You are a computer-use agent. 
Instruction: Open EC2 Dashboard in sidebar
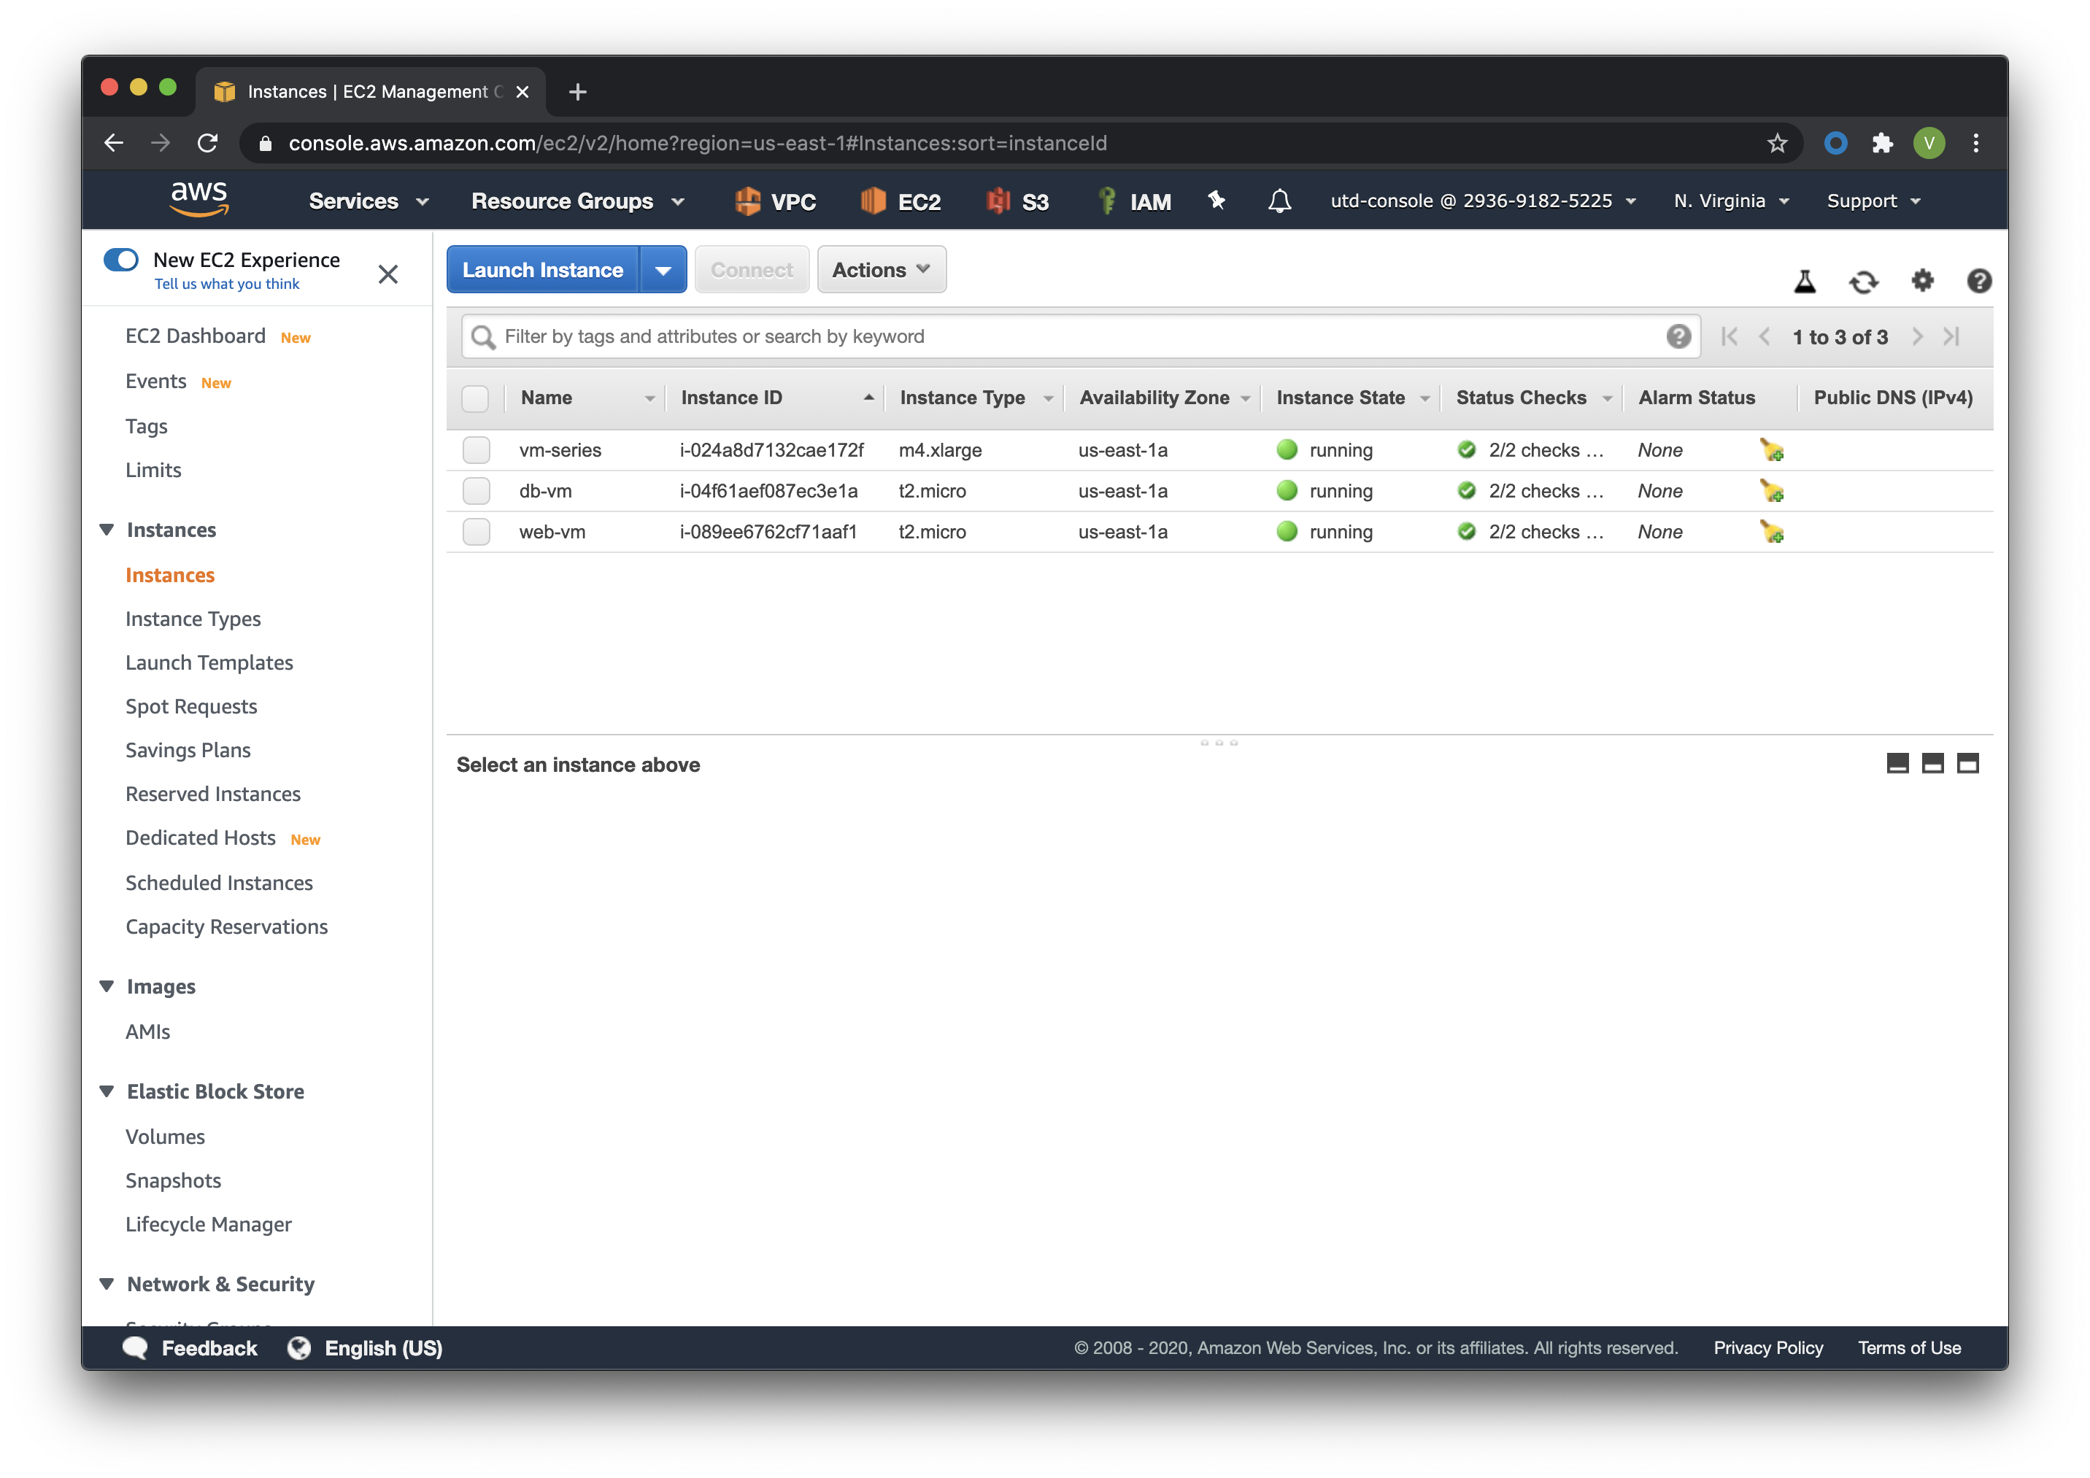coord(195,336)
